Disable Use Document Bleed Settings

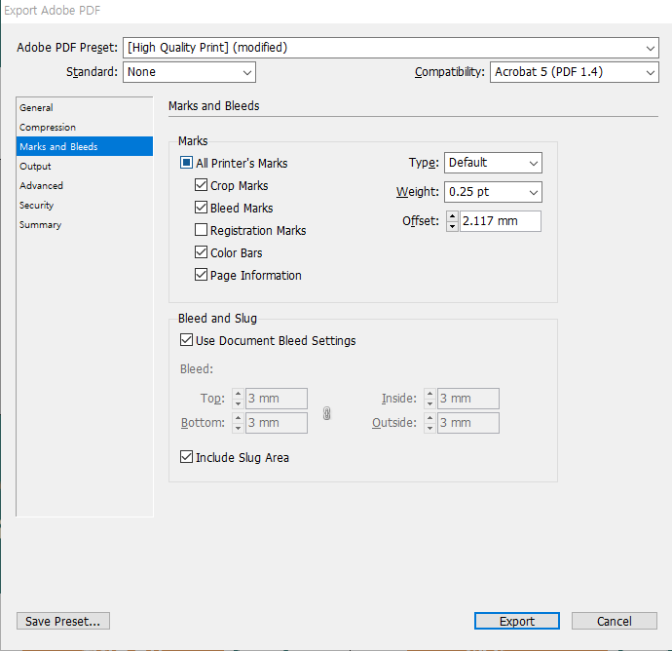click(x=186, y=340)
